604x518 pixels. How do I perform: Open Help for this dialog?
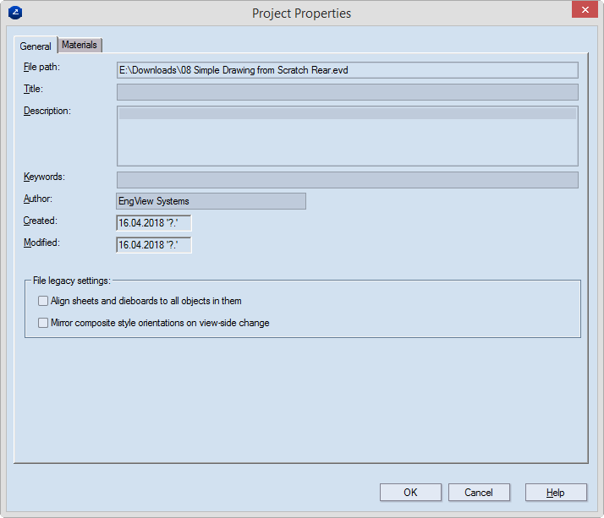click(555, 493)
